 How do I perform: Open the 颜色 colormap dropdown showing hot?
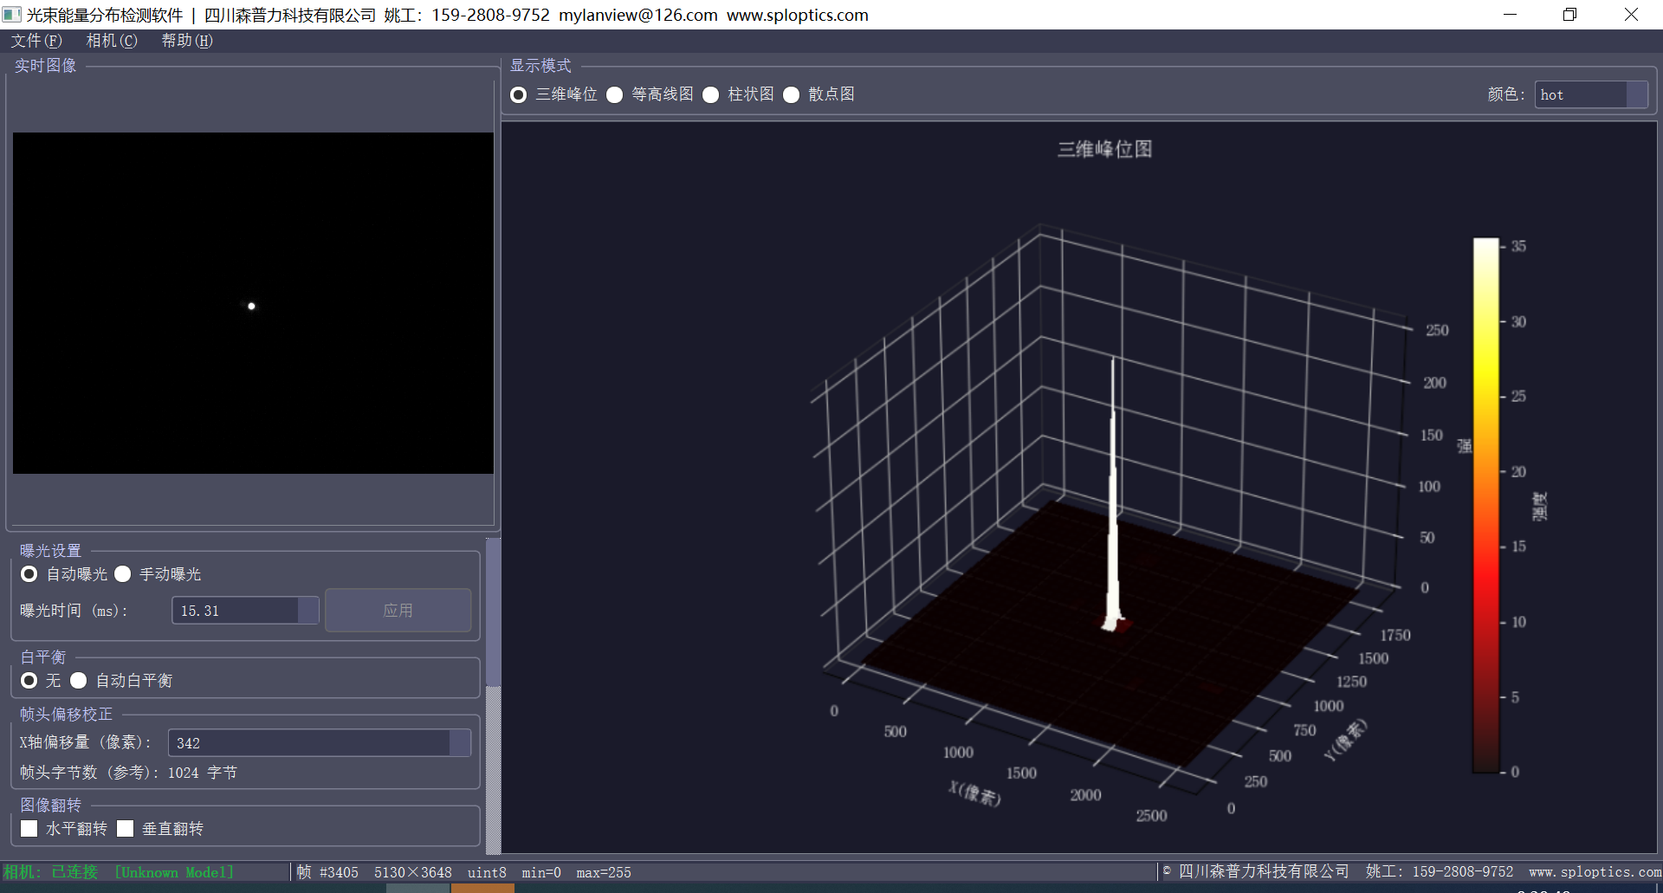pos(1590,95)
